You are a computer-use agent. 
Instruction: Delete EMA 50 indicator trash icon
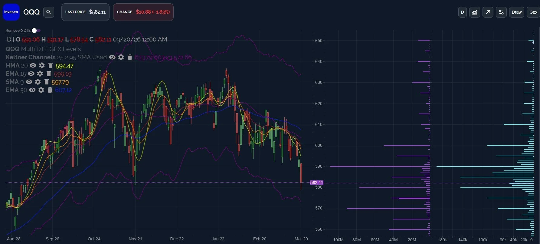pos(50,90)
